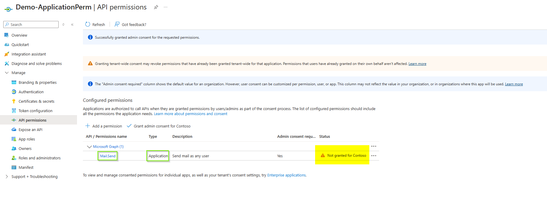Click the Got feedback icon

tap(117, 24)
